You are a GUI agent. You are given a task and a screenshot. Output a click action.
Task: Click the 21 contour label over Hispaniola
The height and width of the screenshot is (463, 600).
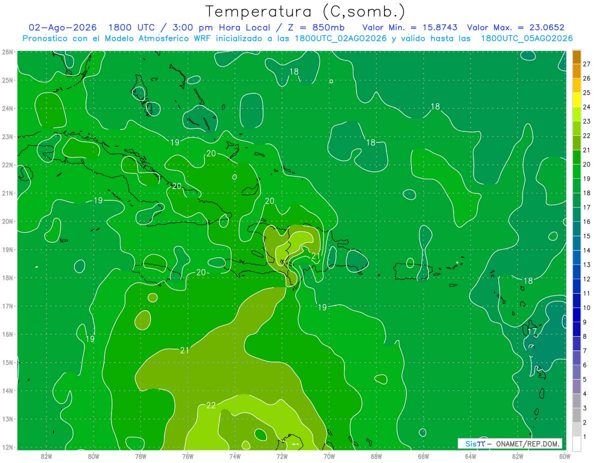pos(315,256)
